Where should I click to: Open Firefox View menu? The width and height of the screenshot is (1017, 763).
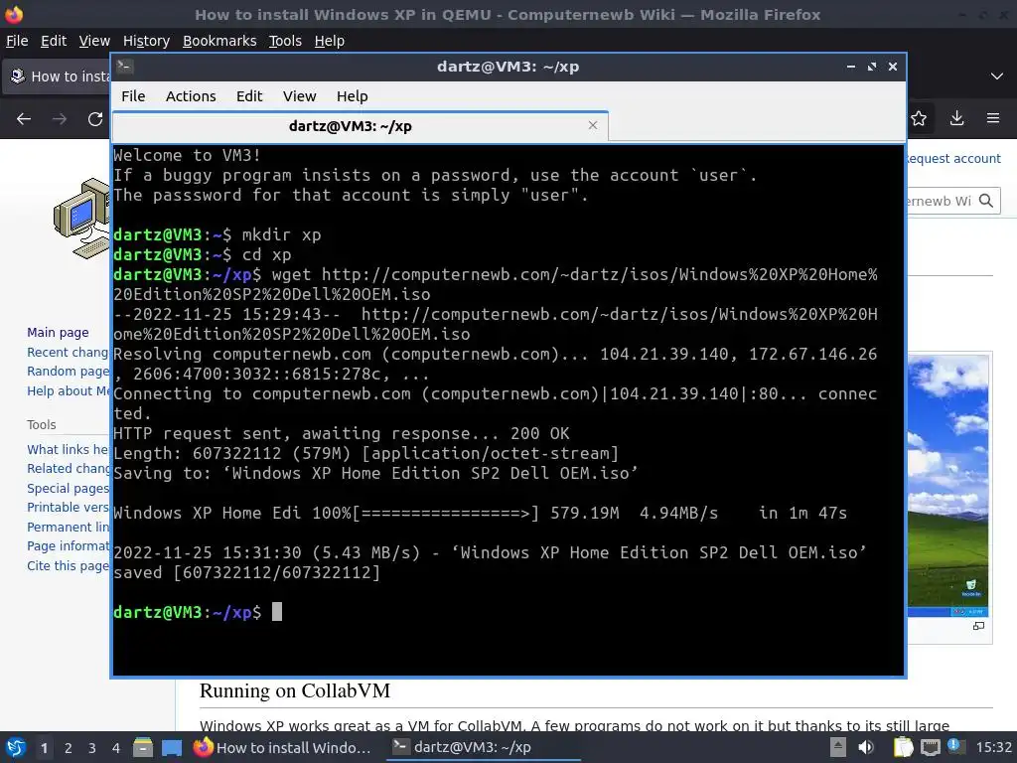tap(94, 41)
